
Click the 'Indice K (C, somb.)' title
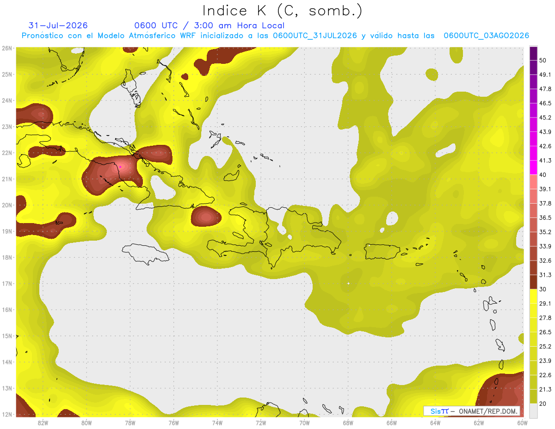pyautogui.click(x=283, y=11)
